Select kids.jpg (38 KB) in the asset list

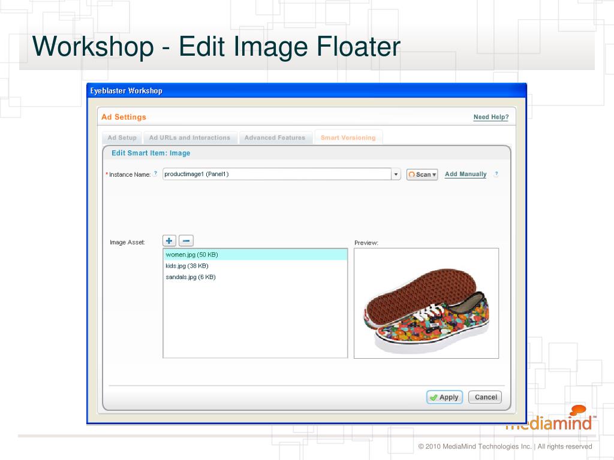pos(255,266)
